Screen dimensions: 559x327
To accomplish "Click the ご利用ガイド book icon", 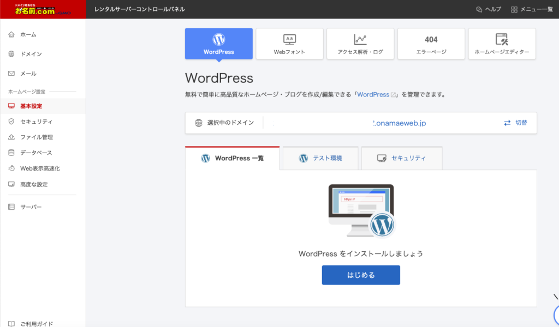I will pyautogui.click(x=11, y=324).
